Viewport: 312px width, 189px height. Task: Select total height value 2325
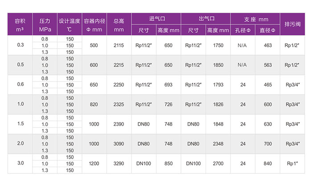click(119, 104)
